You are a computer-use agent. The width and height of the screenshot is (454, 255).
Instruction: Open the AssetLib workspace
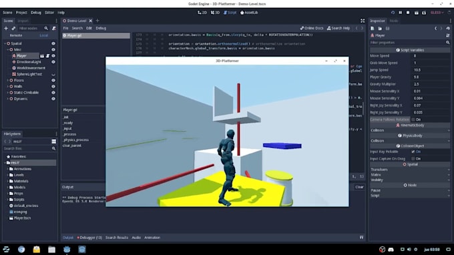pyautogui.click(x=249, y=13)
